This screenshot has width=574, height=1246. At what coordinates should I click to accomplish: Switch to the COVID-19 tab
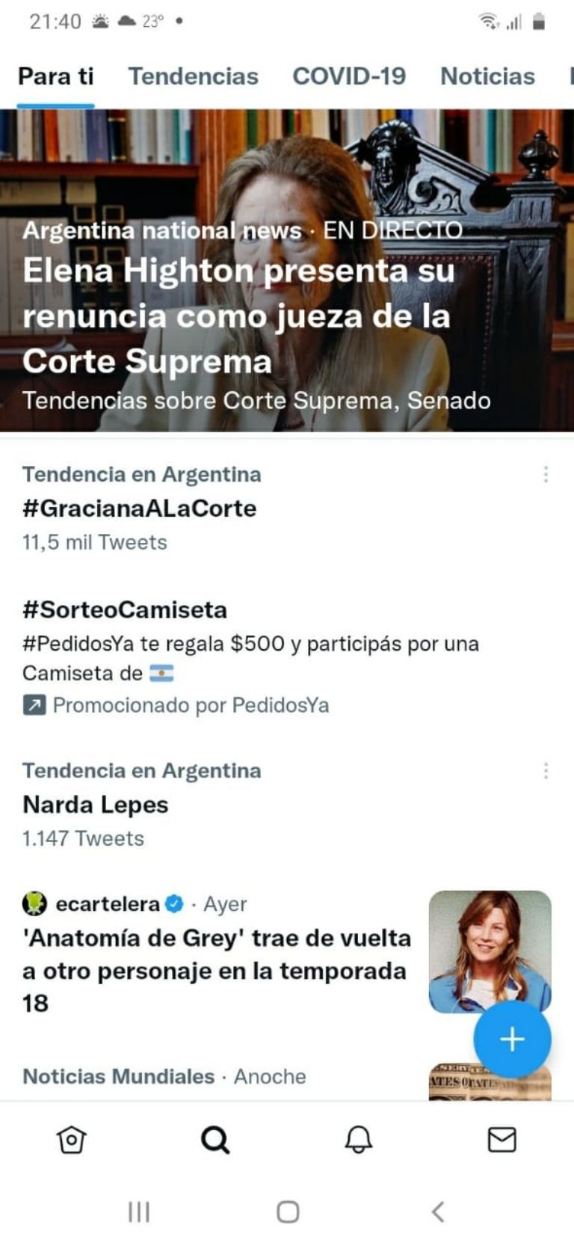click(x=349, y=76)
